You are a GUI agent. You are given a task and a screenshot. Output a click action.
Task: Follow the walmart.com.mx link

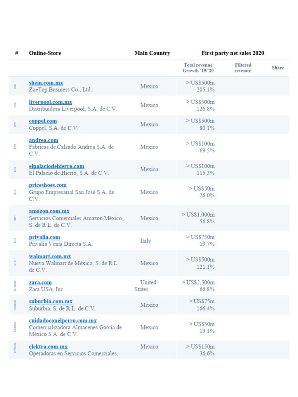click(x=50, y=256)
